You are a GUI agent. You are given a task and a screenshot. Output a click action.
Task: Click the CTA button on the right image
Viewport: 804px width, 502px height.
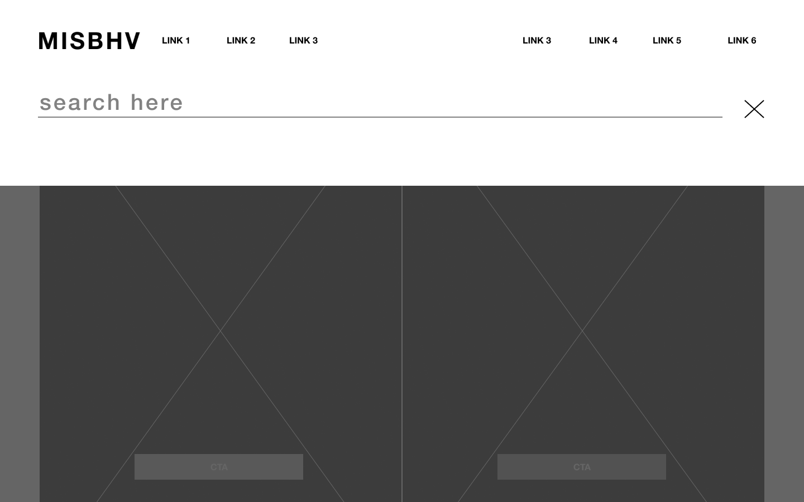click(582, 467)
